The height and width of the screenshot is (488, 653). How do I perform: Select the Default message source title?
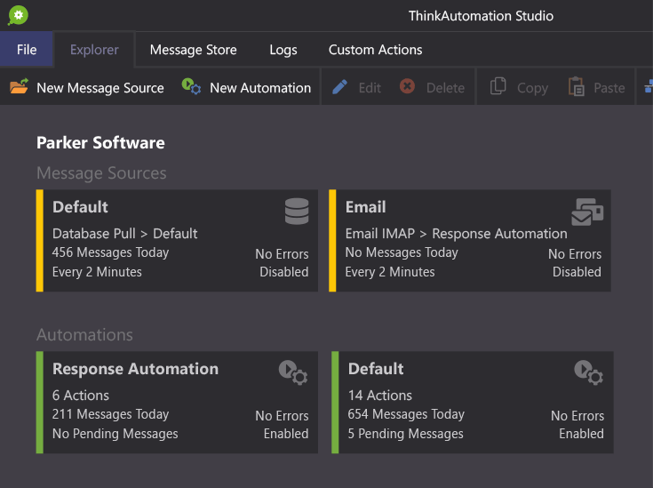pos(80,207)
